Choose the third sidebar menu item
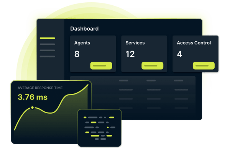Screen dimensions: 230x155 pyautogui.click(x=47, y=51)
